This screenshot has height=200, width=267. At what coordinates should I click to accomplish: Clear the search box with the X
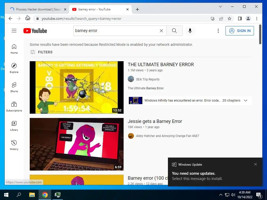pos(161,31)
